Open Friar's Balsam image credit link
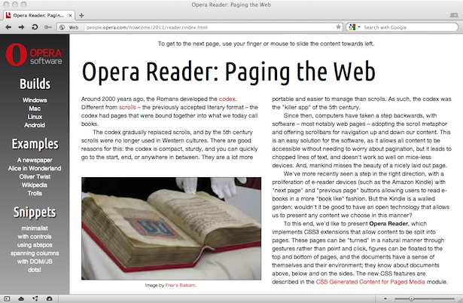 coord(180,285)
